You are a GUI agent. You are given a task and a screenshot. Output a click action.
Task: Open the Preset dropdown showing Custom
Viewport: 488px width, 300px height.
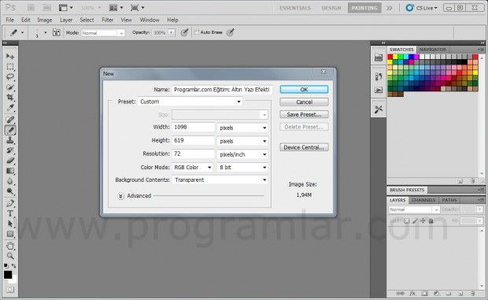pyautogui.click(x=190, y=102)
